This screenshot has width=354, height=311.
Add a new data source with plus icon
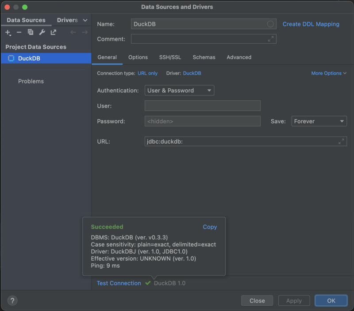(x=8, y=32)
